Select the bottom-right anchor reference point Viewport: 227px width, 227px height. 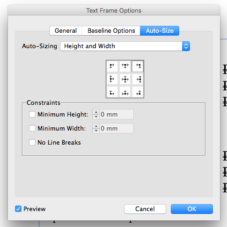point(138,92)
